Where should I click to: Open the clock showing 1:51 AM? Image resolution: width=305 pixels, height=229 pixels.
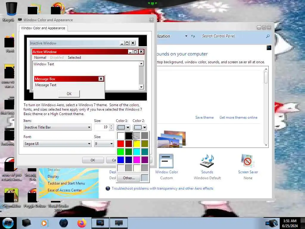coord(290,223)
